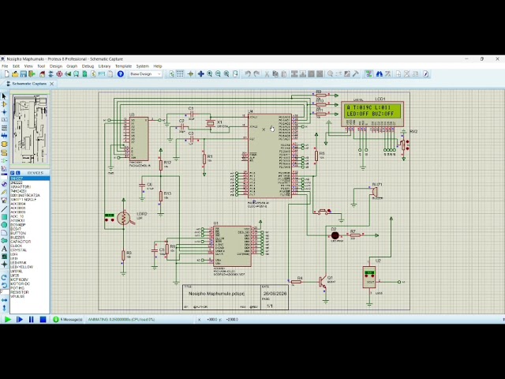Viewport: 505px width, 379px height.
Task: Select BUTTON in the devices list
Action: 18,233
